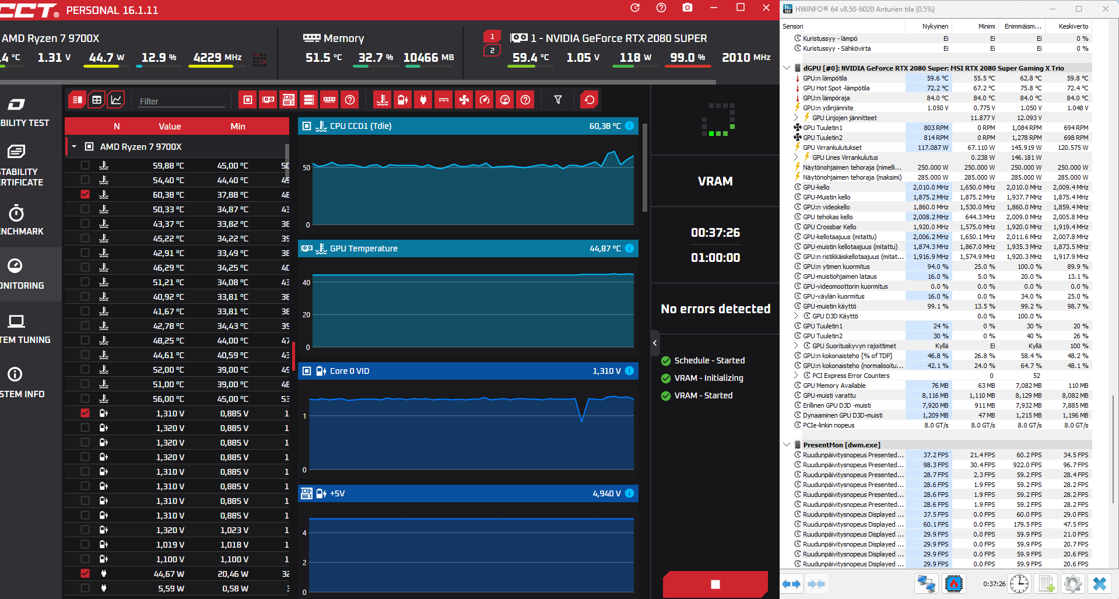Click HWiNFO CPU flame sensor icon
Viewport: 1119px width, 599px height.
tap(954, 583)
